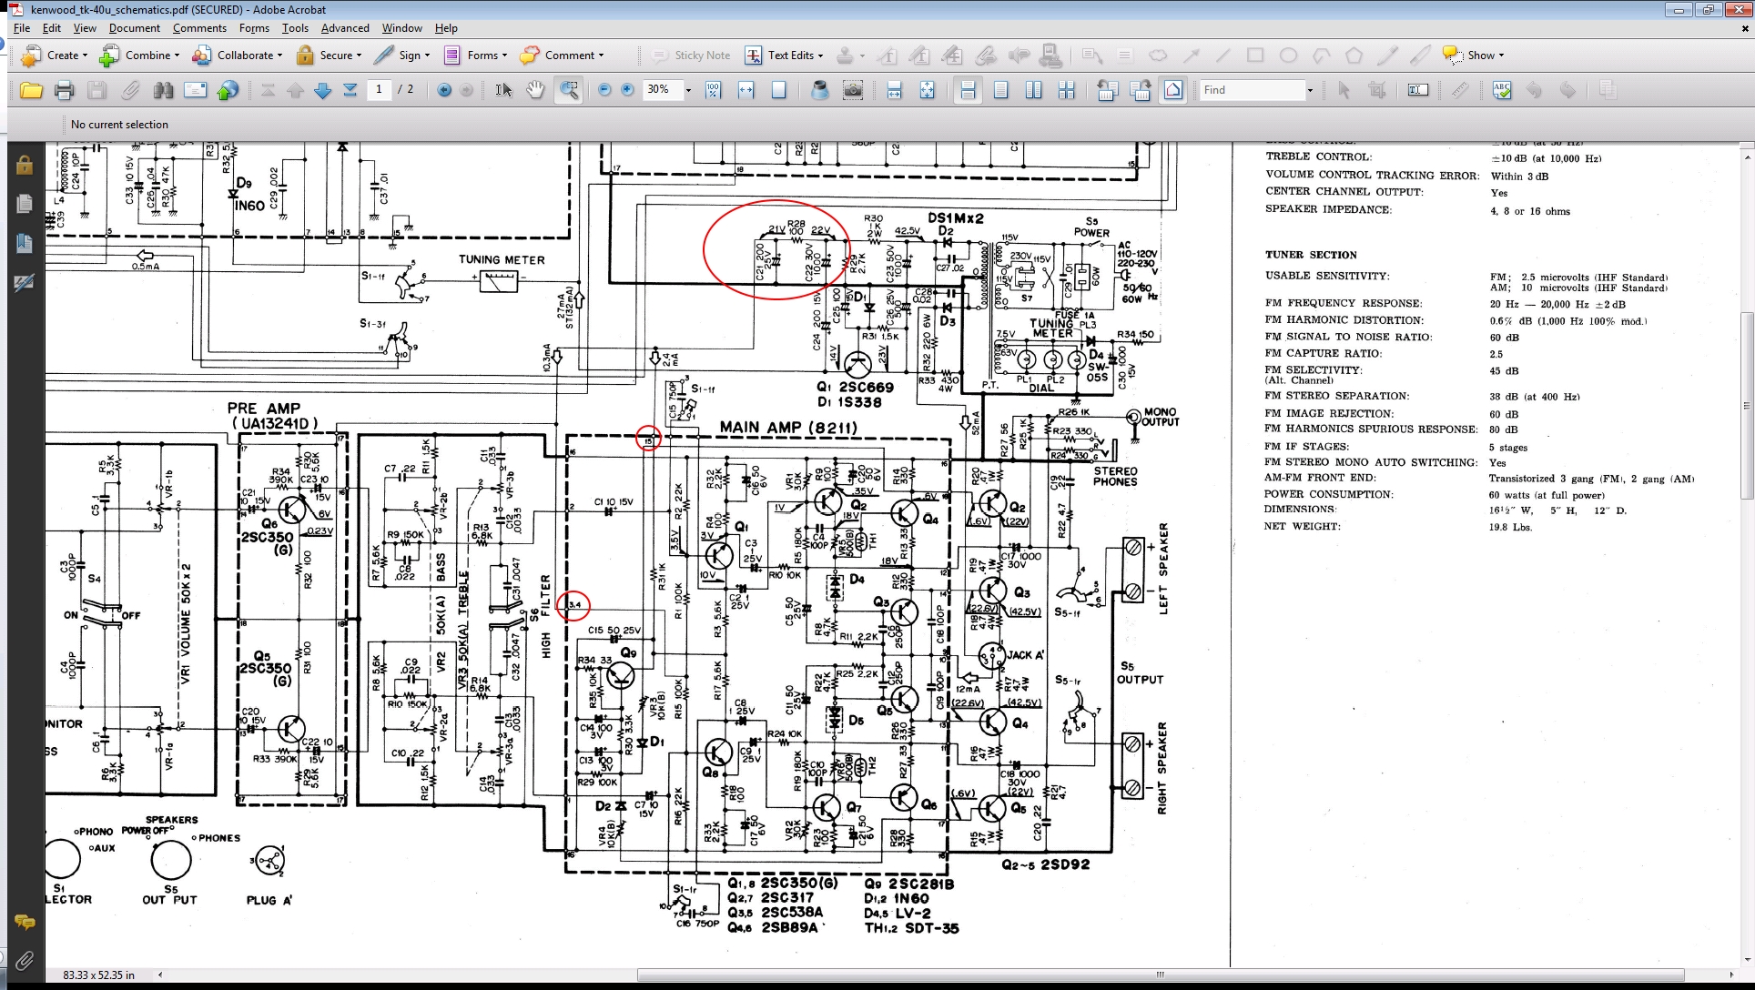Select the Hand tool

(535, 90)
